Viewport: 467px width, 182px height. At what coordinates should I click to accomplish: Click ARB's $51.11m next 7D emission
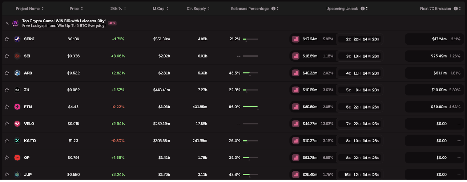pyautogui.click(x=440, y=73)
